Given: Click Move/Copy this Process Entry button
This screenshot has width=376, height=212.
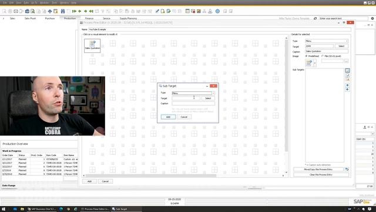Looking at the screenshot, I should pyautogui.click(x=318, y=170).
